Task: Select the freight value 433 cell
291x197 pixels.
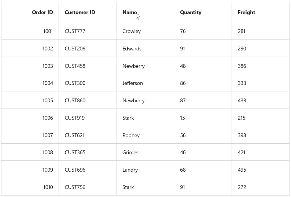Action: 242,100
